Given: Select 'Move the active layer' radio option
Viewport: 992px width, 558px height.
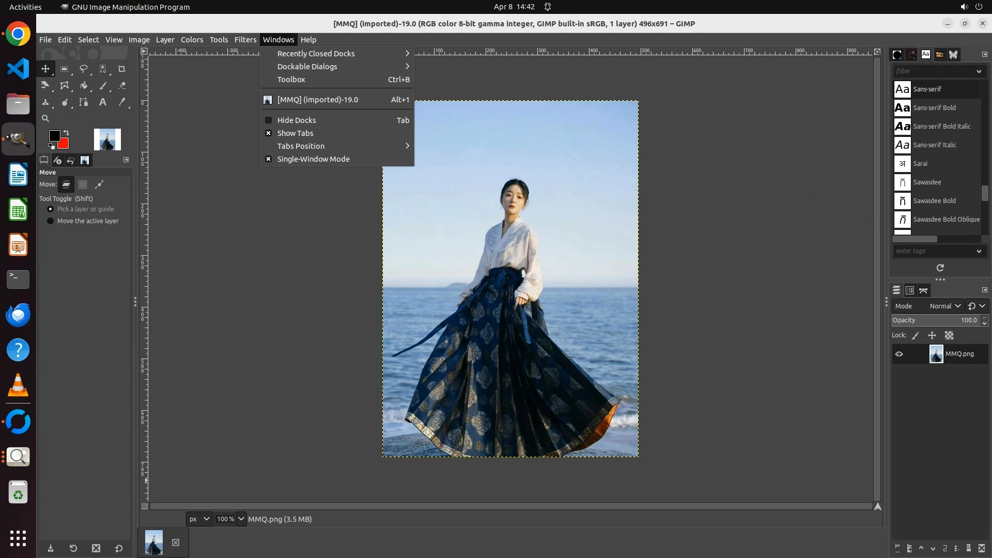Looking at the screenshot, I should [51, 221].
